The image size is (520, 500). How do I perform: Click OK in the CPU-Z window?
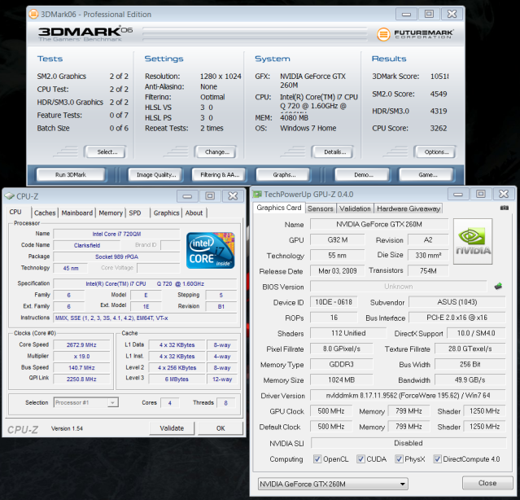(x=221, y=428)
